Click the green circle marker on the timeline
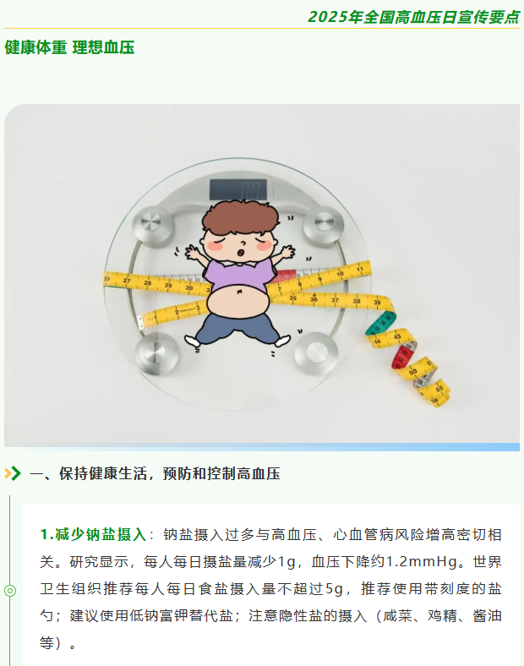 point(10,591)
